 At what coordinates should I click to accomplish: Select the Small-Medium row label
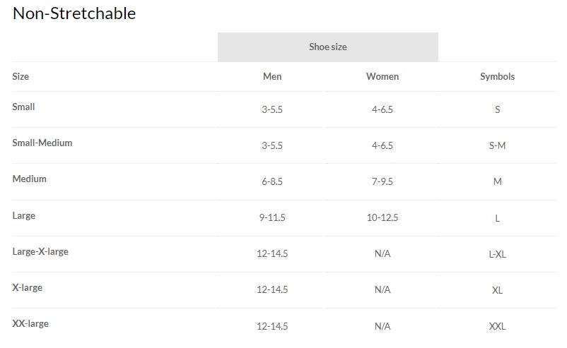(42, 143)
